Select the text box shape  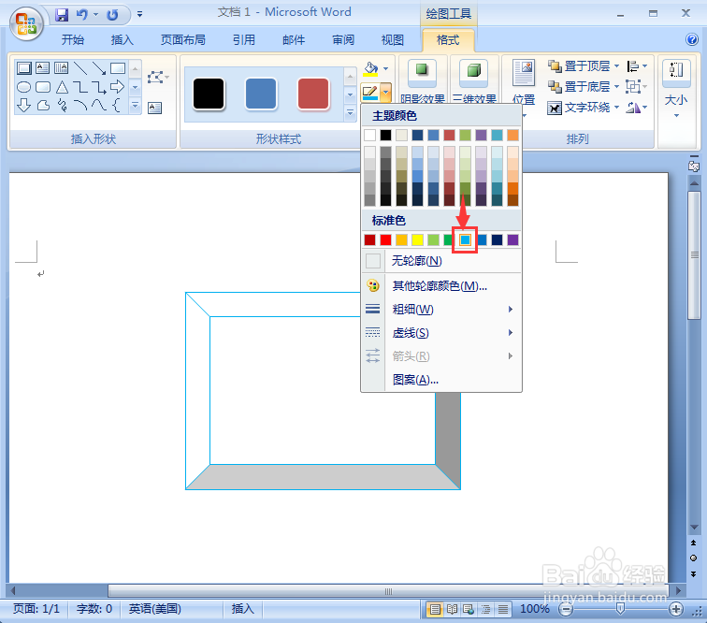click(43, 68)
